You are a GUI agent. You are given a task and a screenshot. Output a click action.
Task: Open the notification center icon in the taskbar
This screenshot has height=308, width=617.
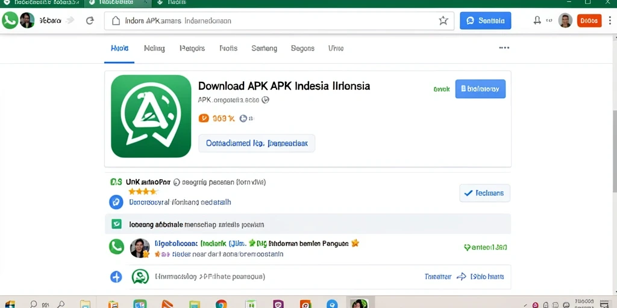606,304
